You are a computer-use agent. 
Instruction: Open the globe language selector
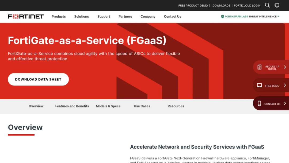277,5
